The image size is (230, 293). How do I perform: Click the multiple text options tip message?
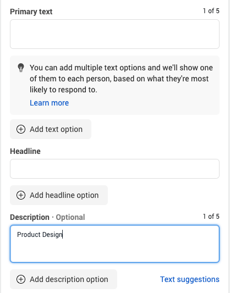(121, 79)
